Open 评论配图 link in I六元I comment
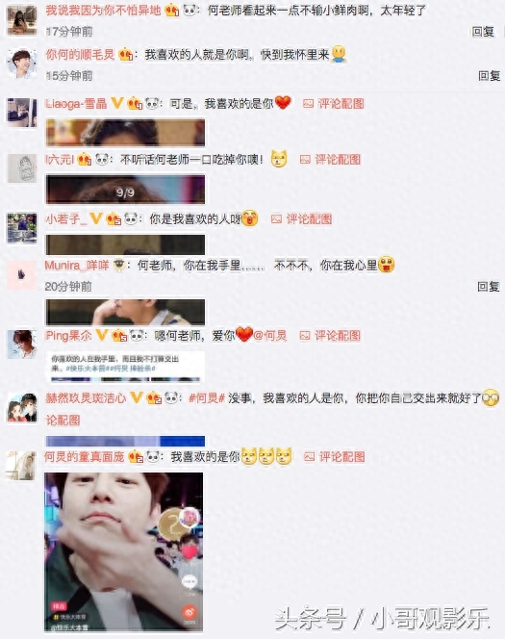 point(338,160)
